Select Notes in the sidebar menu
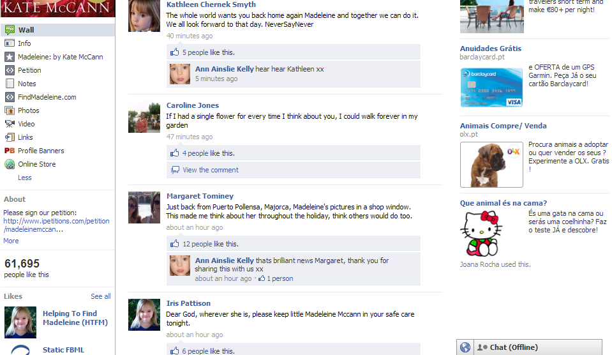The height and width of the screenshot is (355, 612). point(27,84)
